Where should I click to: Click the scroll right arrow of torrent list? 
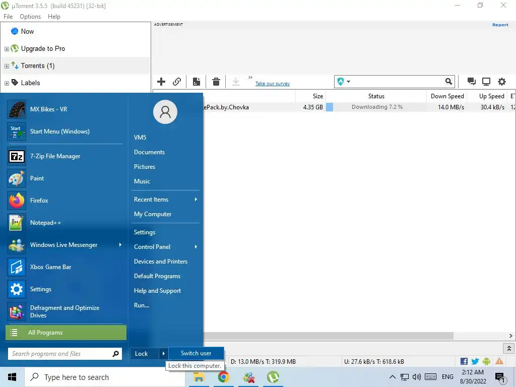(x=511, y=336)
